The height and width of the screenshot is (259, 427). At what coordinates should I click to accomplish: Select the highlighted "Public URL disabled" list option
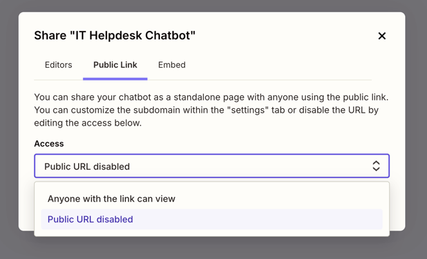pyautogui.click(x=90, y=220)
